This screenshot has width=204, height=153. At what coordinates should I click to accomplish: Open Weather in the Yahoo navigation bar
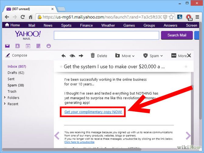(x=108, y=25)
